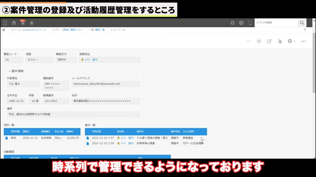Open the settings gear in header
Image resolution: width=316 pixels, height=177 pixels.
pos(232,23)
